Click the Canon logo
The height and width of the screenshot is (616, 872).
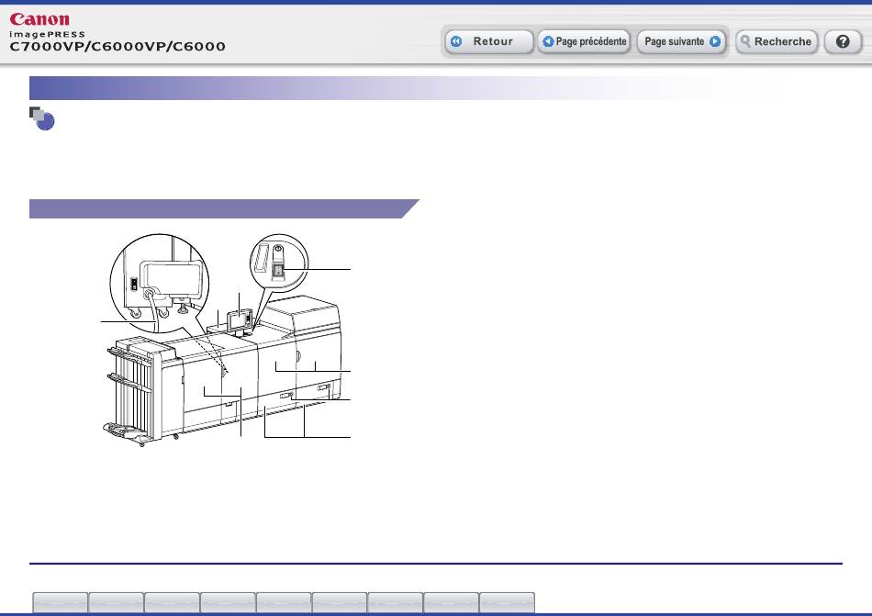pos(39,19)
